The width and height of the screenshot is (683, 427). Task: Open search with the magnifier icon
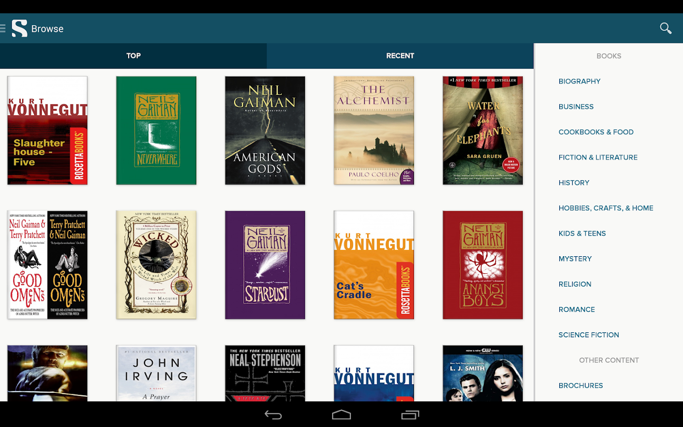[x=666, y=28]
